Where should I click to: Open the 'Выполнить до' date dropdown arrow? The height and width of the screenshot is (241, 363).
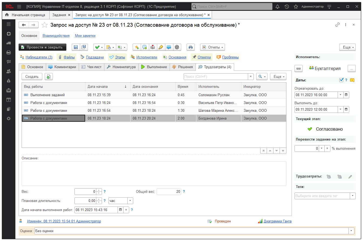point(340,109)
